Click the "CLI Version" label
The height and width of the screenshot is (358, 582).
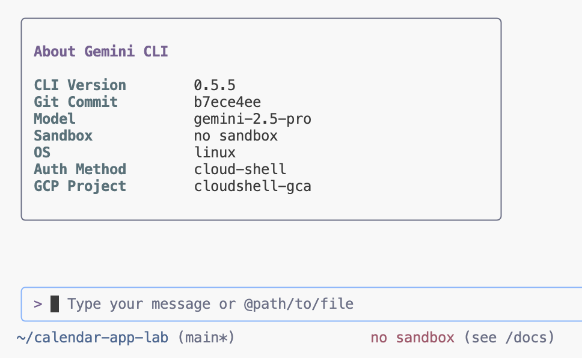coord(80,85)
